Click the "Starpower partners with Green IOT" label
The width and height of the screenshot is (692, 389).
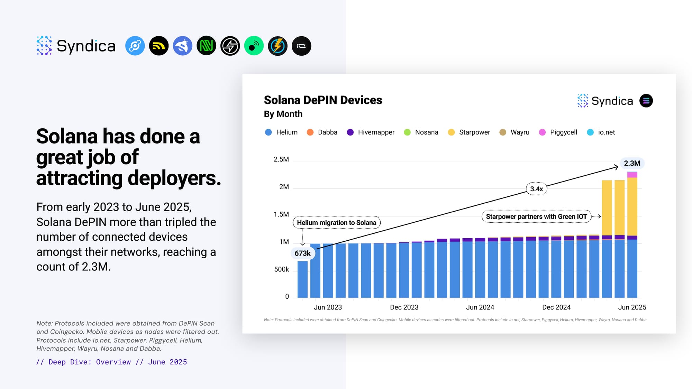536,216
